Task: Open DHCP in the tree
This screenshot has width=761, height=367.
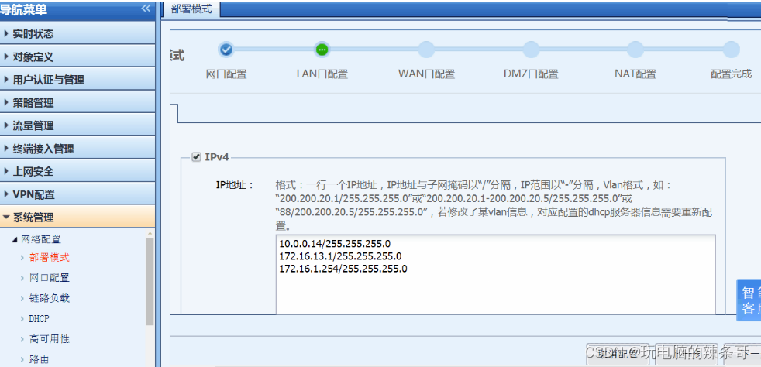Action: 40,318
